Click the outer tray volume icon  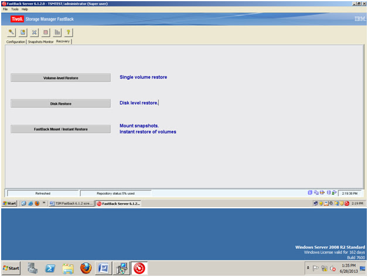[x=333, y=268]
